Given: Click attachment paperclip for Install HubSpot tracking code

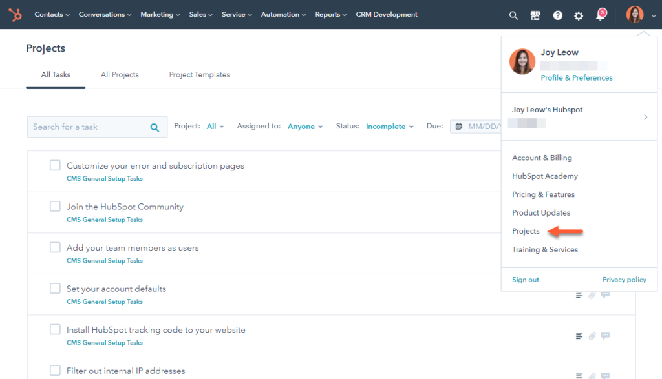Looking at the screenshot, I should (592, 336).
